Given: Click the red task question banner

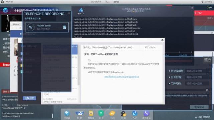Looking at the screenshot, I should [x=204, y=13].
